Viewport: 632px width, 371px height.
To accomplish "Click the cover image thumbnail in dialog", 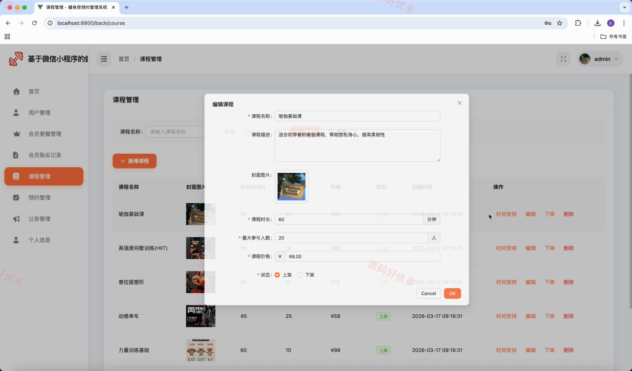I will click(x=291, y=186).
